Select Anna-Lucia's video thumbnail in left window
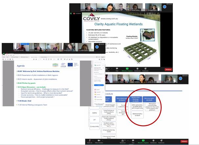 [70, 47]
